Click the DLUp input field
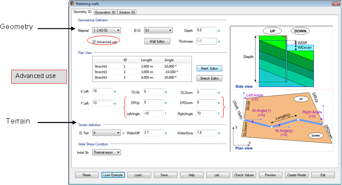The width and height of the screenshot is (342, 185). tap(153, 92)
